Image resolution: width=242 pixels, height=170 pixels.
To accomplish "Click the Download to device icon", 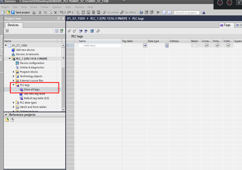I will [x=83, y=12].
